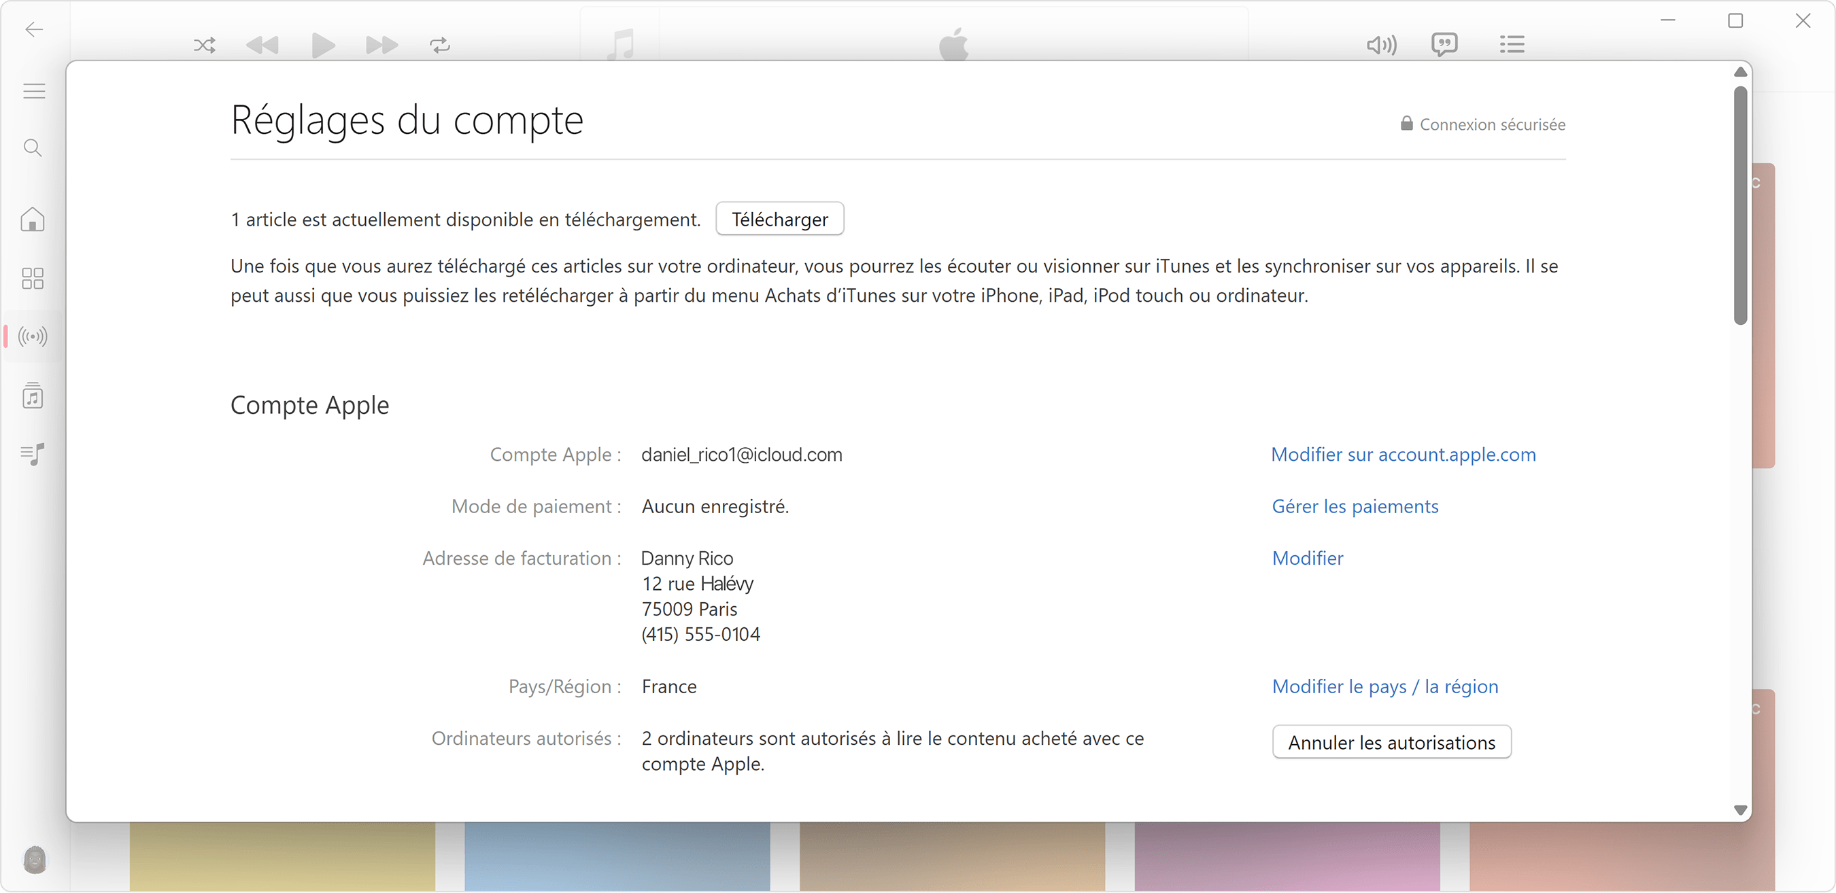This screenshot has height=893, width=1836.
Task: Show lyrics with speech bubble icon
Action: pos(1445,45)
